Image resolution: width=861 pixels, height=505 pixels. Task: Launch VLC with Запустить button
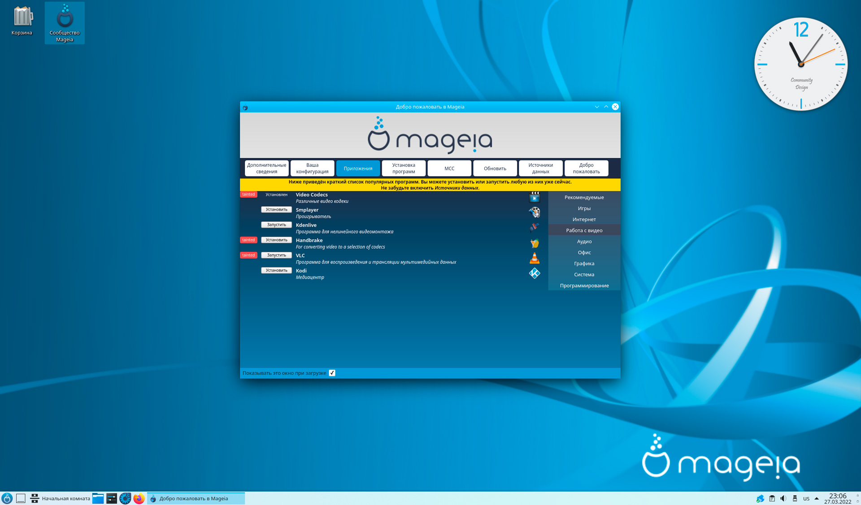click(276, 255)
